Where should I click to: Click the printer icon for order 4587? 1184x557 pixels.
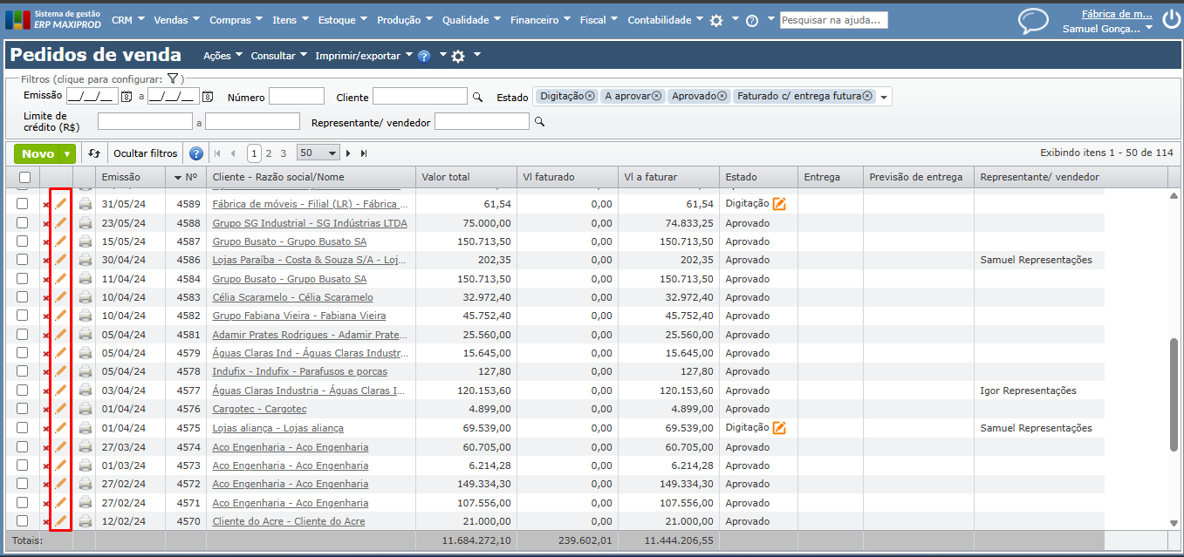[85, 241]
